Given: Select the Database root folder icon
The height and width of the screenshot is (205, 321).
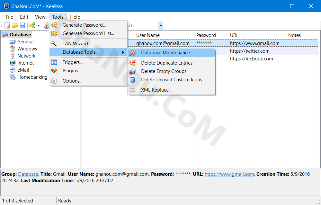Looking at the screenshot, I should (x=5, y=34).
